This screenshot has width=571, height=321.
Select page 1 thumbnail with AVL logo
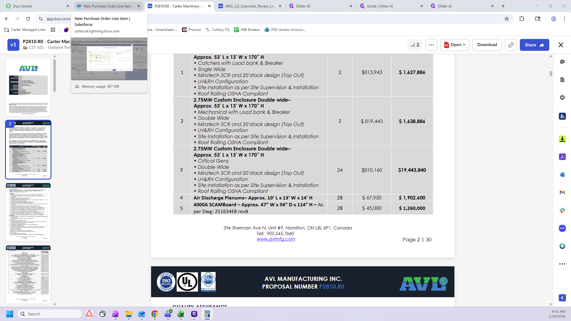tap(28, 87)
